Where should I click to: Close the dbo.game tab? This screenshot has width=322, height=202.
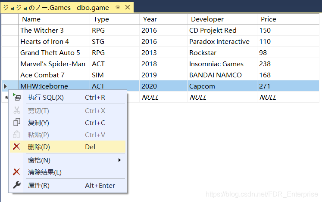128,7
